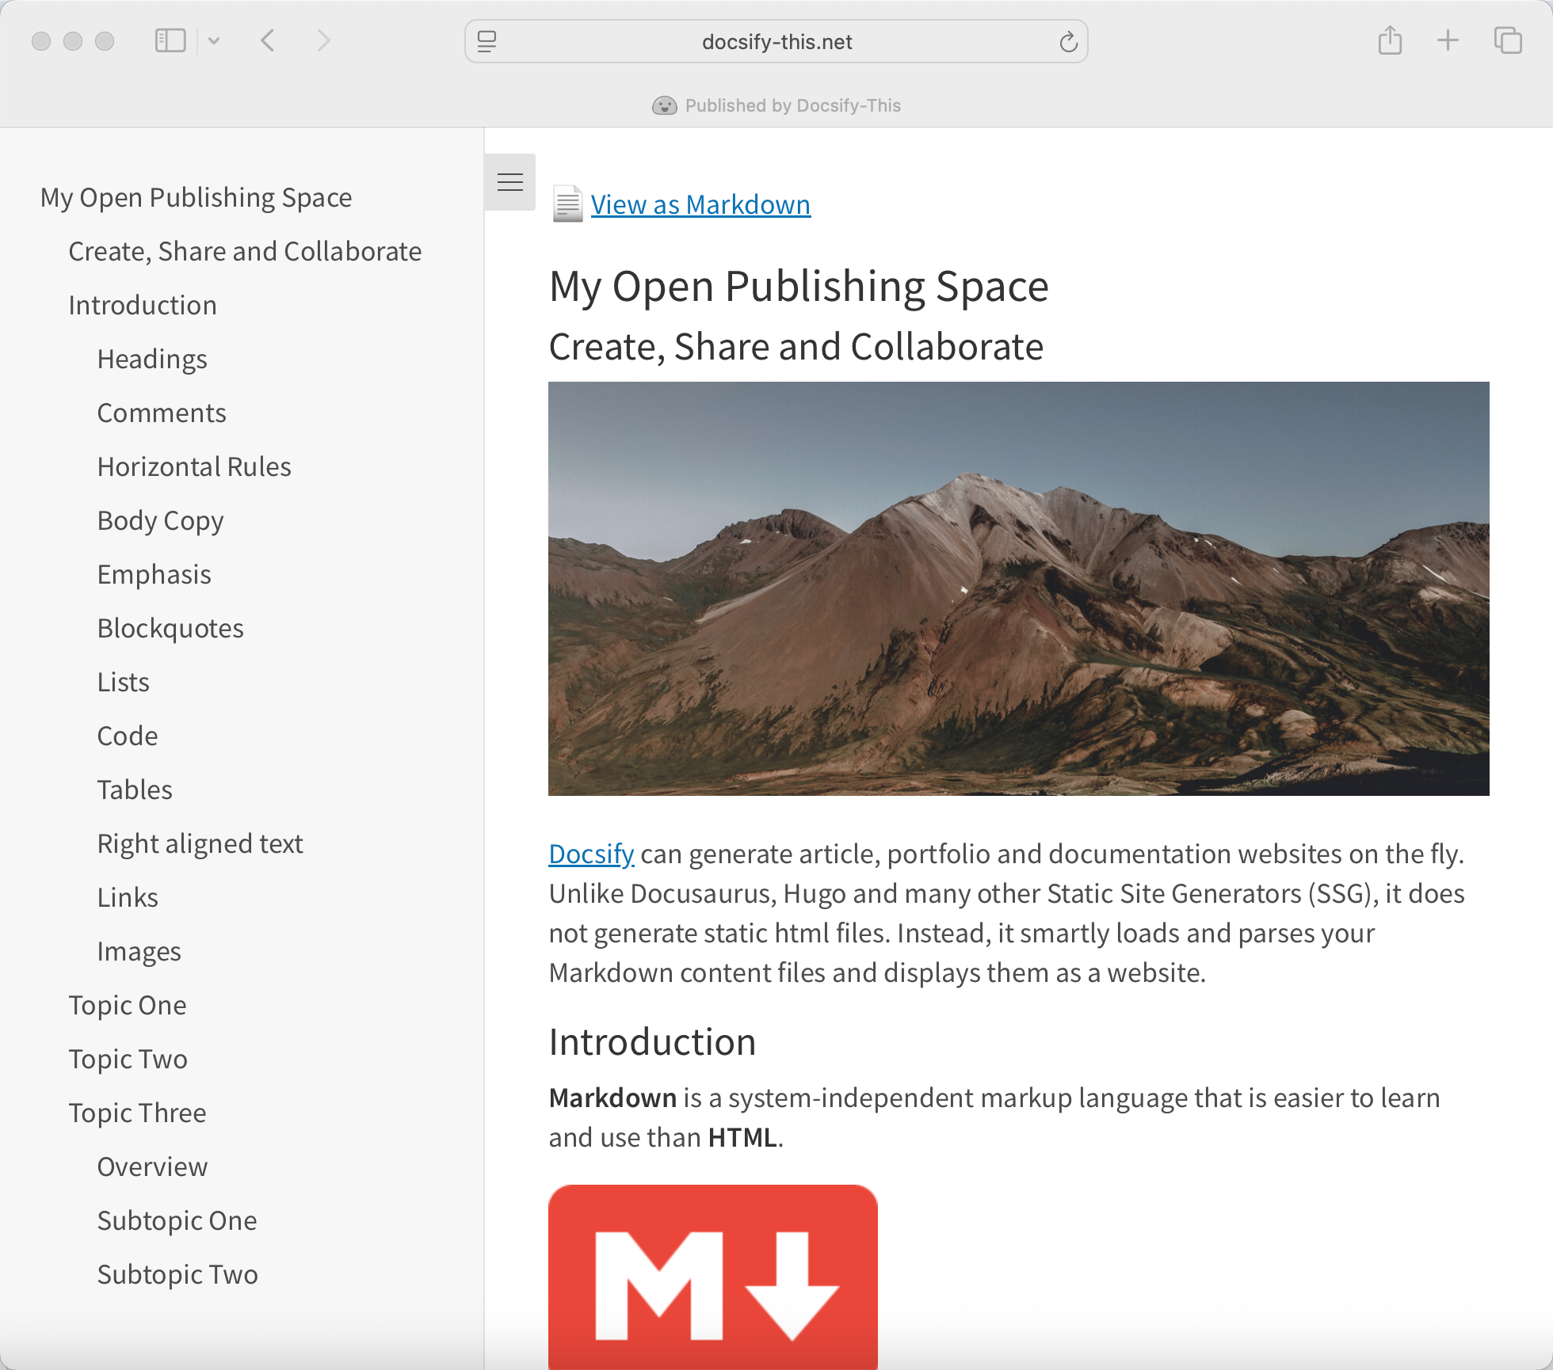Open Overview under Topic Three

(x=153, y=1166)
